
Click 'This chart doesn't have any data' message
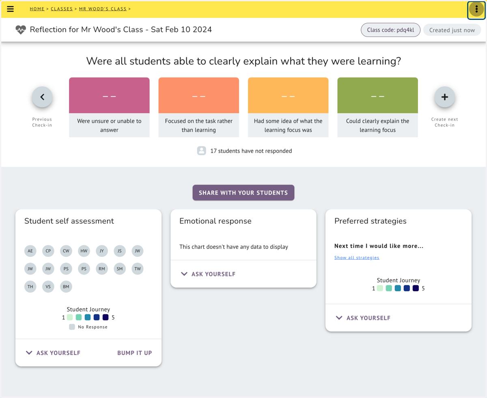click(234, 247)
